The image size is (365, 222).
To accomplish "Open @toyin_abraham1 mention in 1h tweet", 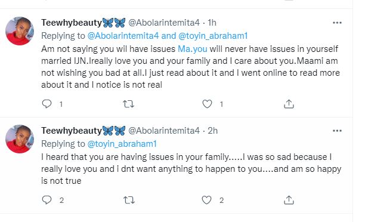I will (x=213, y=36).
